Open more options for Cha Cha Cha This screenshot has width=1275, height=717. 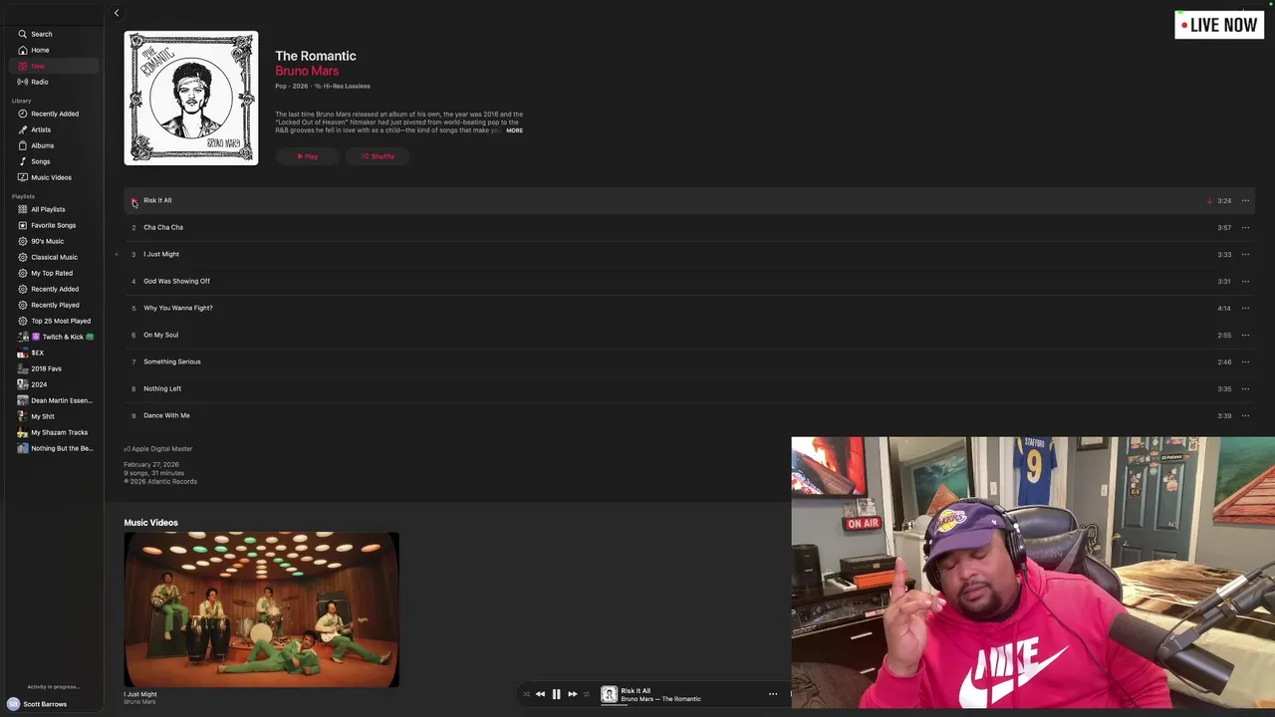pyautogui.click(x=1245, y=227)
